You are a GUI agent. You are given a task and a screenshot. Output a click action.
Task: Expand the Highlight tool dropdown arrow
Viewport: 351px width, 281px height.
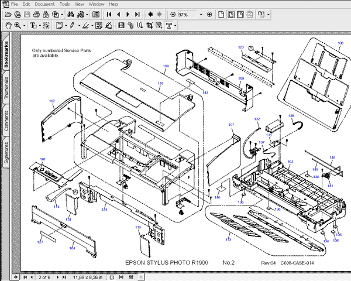(92, 26)
